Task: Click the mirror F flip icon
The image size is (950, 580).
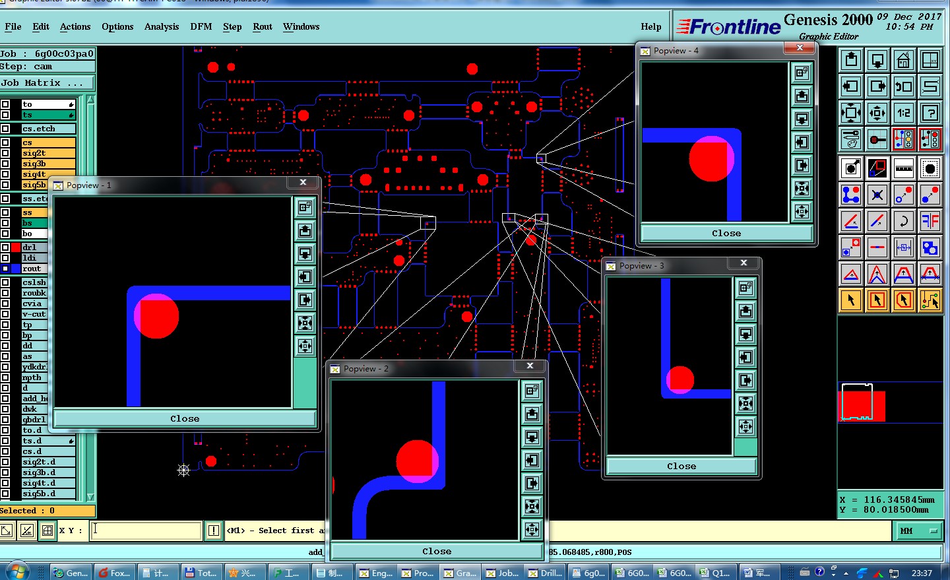Action: (x=930, y=221)
